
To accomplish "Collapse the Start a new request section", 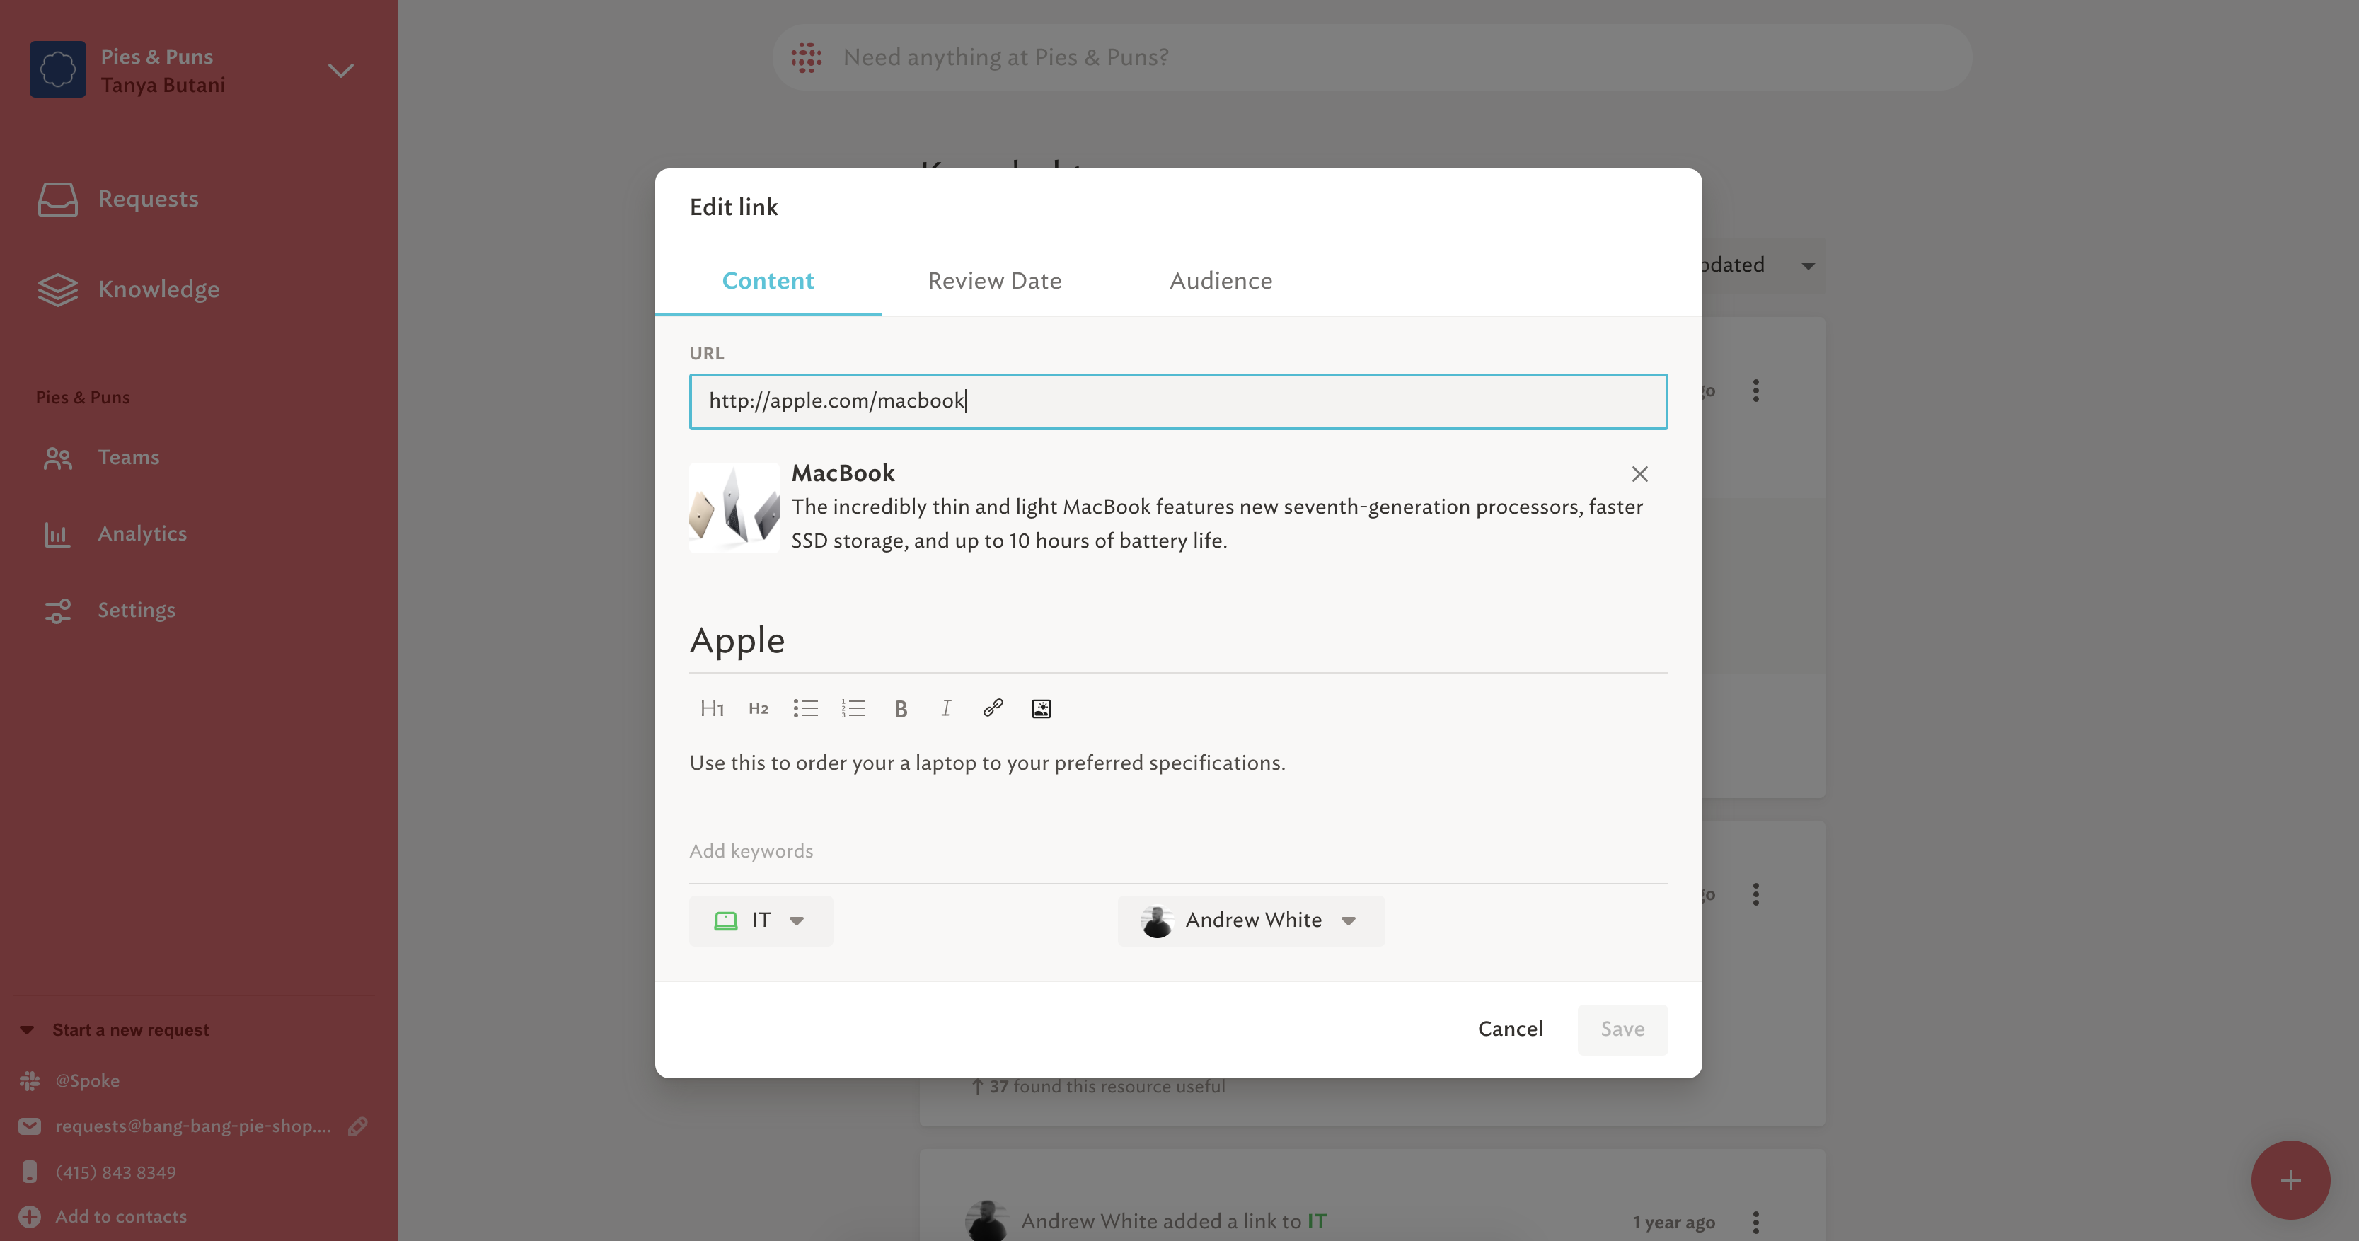I will tap(27, 1030).
